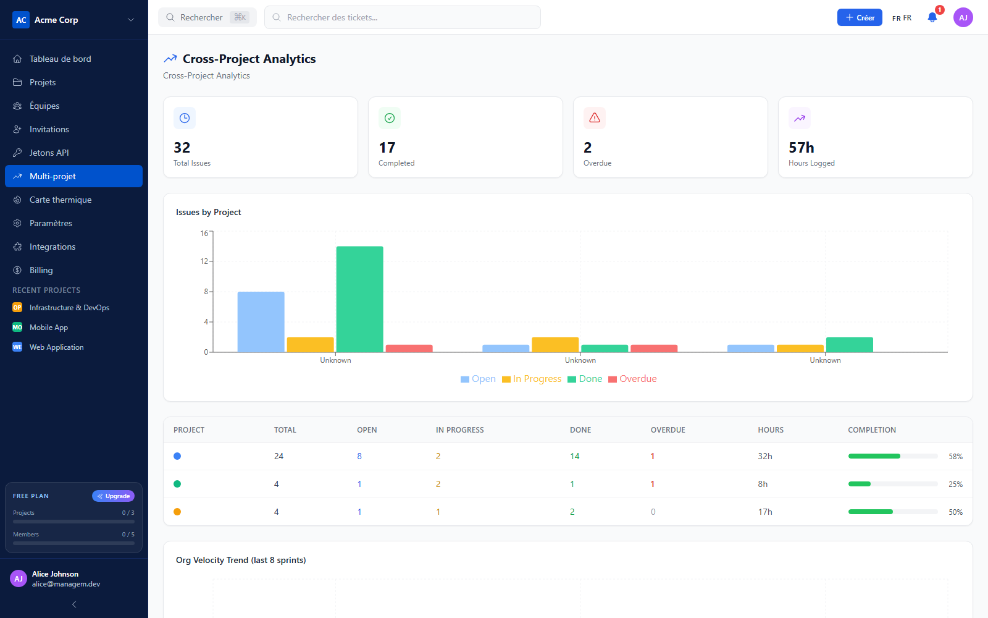Click the AJ user avatar top right
The image size is (988, 618).
[963, 17]
